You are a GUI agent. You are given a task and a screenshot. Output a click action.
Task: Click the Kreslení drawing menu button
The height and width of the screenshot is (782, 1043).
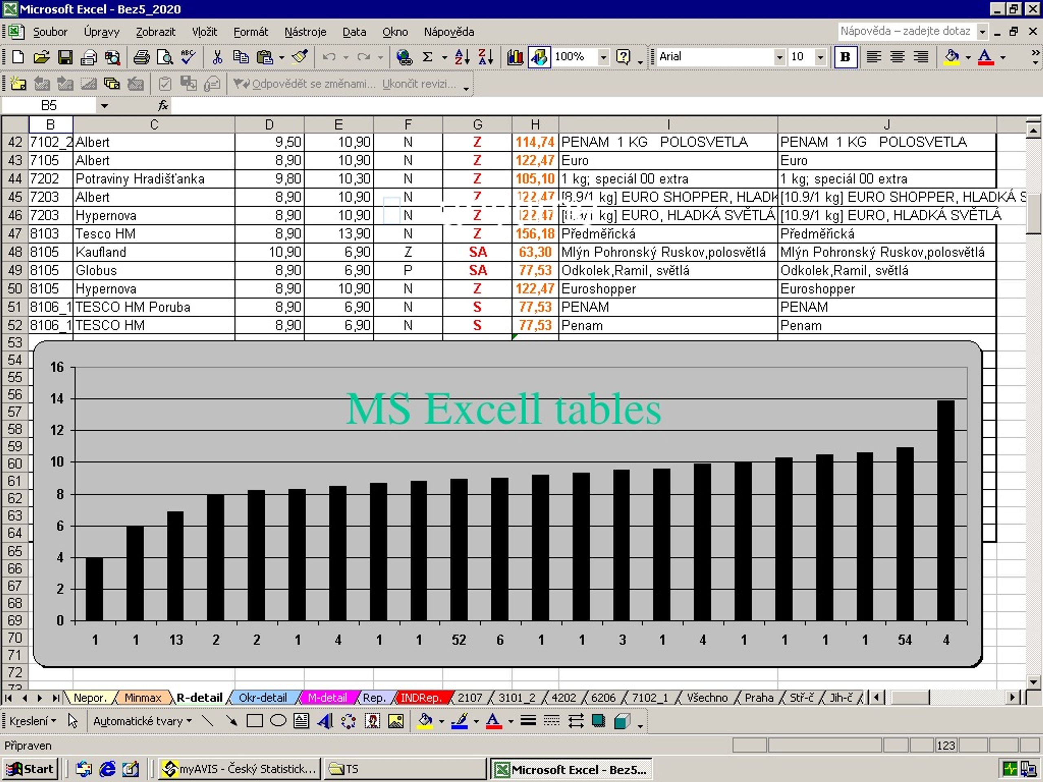click(x=33, y=721)
